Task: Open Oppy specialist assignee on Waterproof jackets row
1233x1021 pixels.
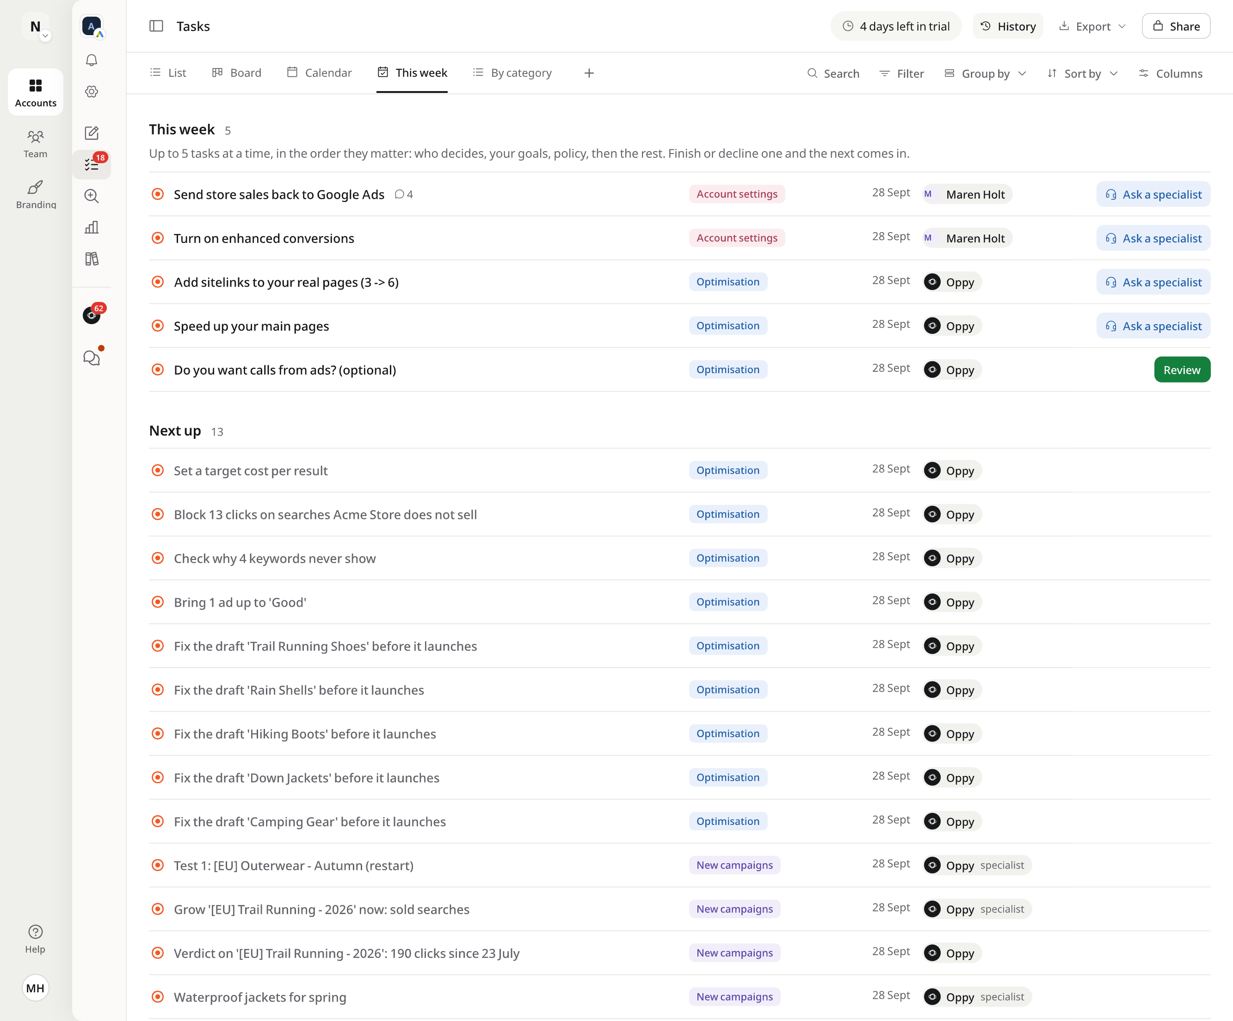Action: pos(977,997)
